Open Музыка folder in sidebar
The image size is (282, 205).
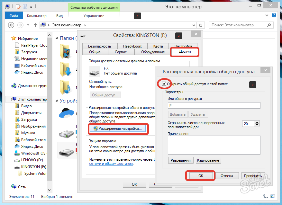(25, 133)
